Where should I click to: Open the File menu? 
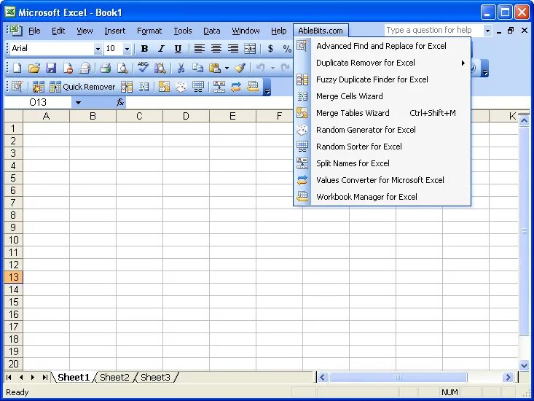(34, 31)
